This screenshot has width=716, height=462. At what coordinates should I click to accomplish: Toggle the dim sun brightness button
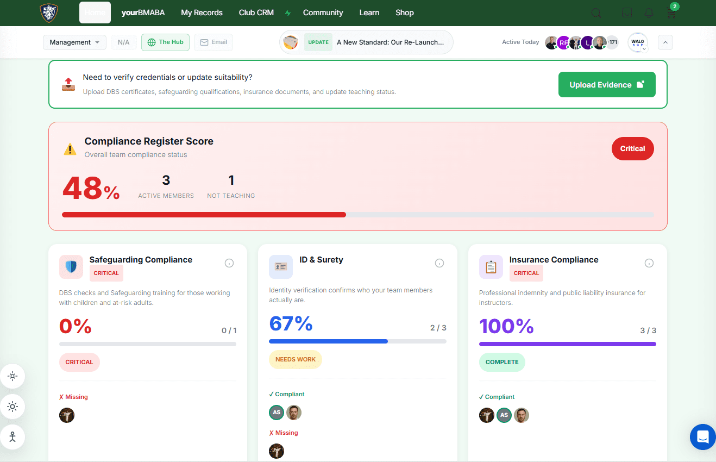click(x=12, y=376)
